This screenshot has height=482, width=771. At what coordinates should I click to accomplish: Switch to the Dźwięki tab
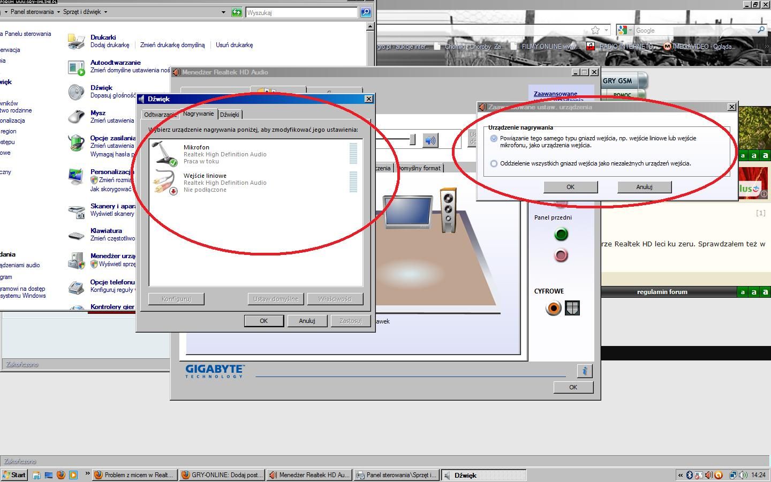coord(230,115)
